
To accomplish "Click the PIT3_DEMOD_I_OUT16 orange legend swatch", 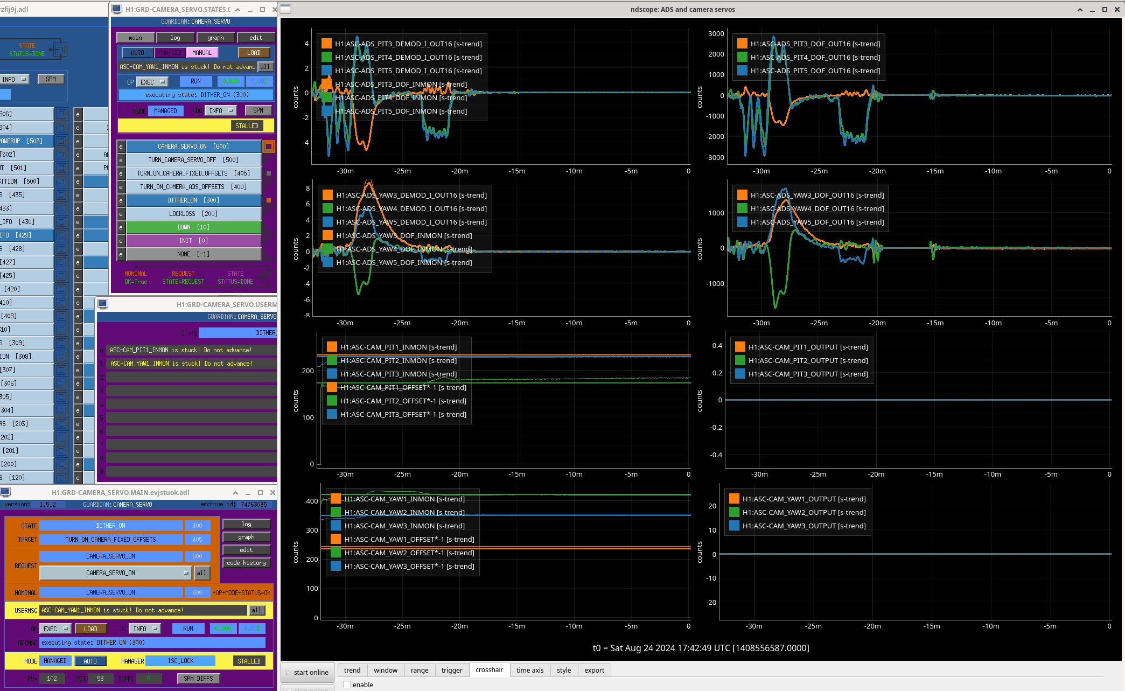I will [x=326, y=44].
